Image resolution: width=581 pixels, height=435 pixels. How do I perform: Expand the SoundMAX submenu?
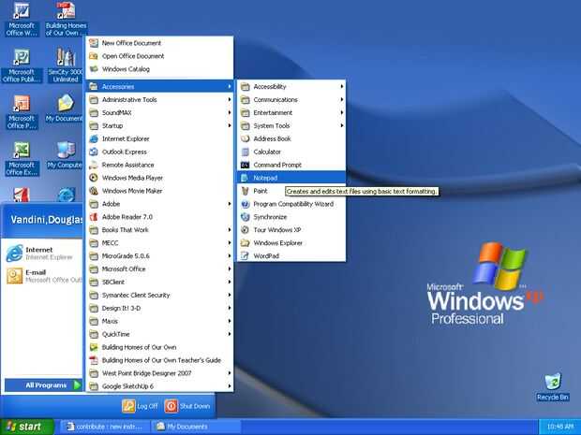tap(159, 113)
